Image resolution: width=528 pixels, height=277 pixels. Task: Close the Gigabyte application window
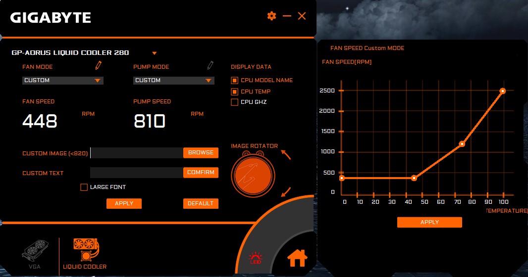tap(302, 16)
